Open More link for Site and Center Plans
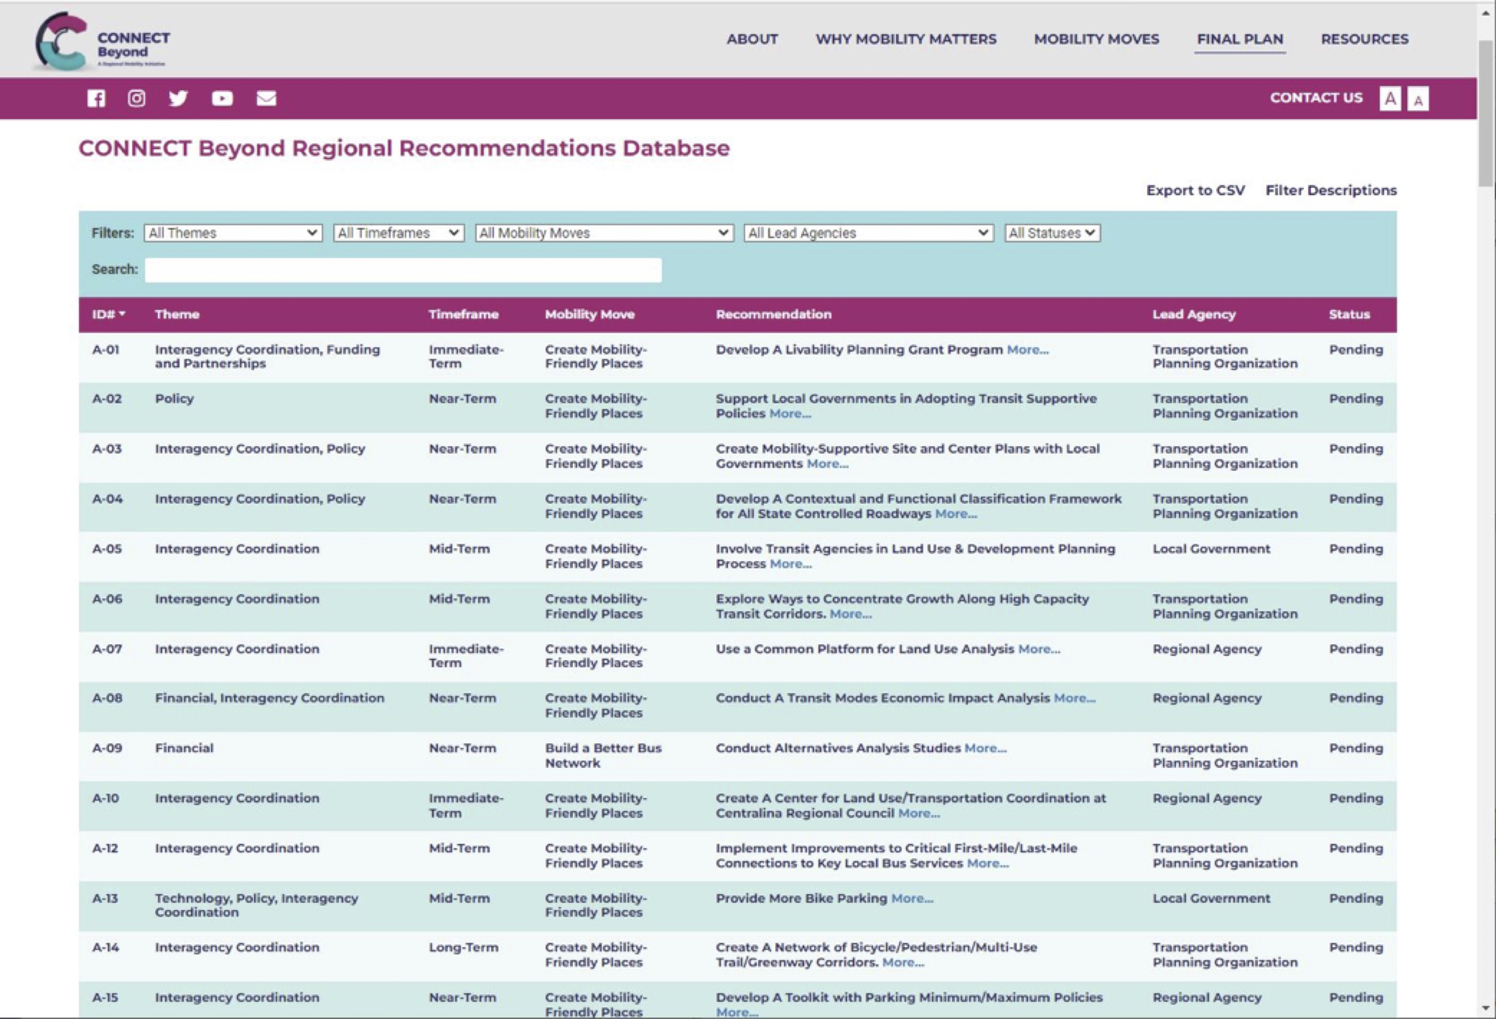This screenshot has height=1019, width=1496. point(827,464)
